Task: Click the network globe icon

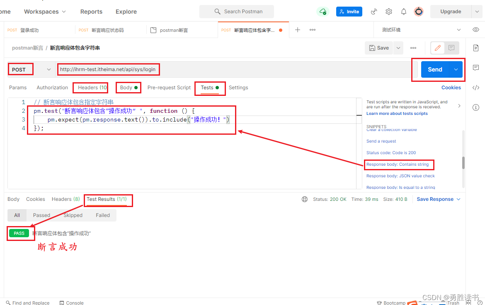Action: [x=305, y=199]
